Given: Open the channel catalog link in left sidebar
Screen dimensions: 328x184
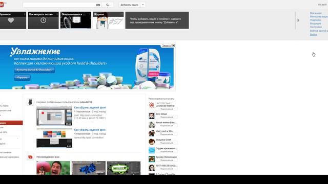Looking at the screenshot, I should pyautogui.click(x=6, y=152).
